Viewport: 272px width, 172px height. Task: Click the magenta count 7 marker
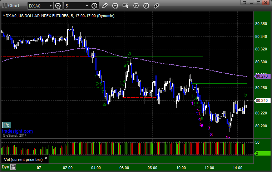coord(209,128)
